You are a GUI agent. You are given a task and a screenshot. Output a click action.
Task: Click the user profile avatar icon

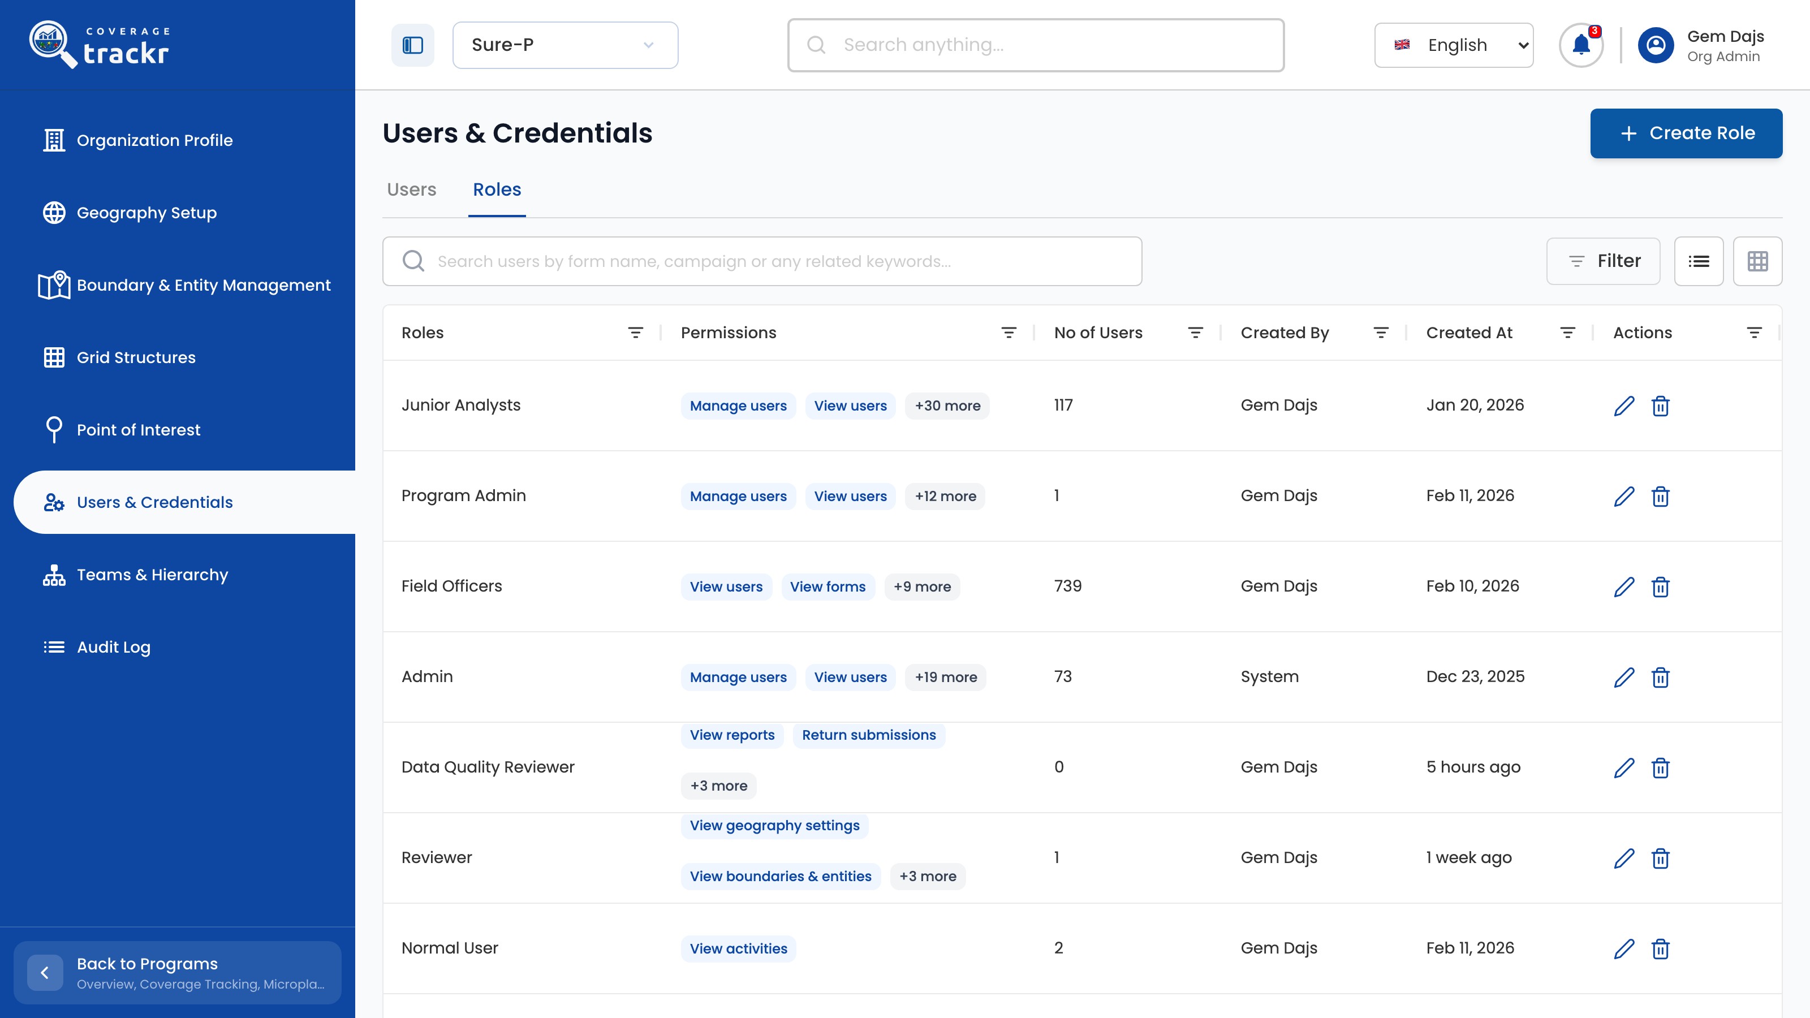[x=1656, y=45]
